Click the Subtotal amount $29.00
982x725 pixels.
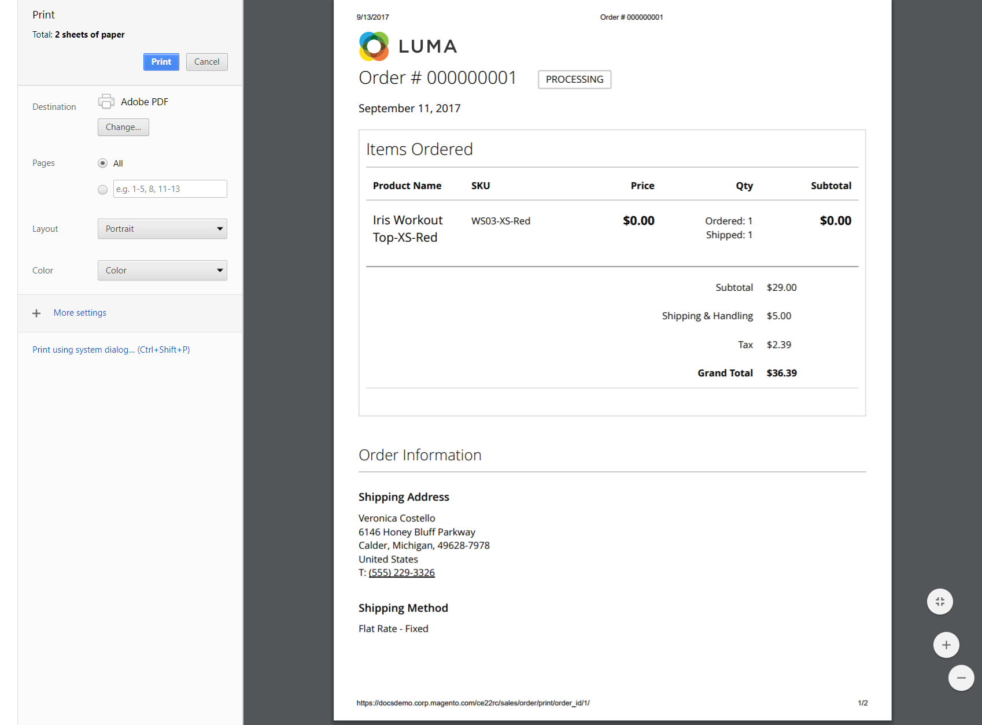782,288
